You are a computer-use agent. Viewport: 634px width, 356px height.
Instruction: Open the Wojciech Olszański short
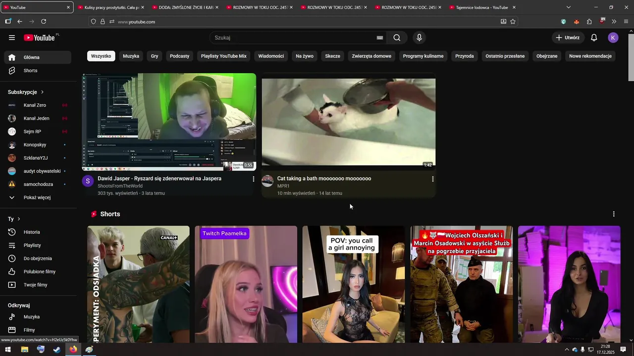click(462, 284)
